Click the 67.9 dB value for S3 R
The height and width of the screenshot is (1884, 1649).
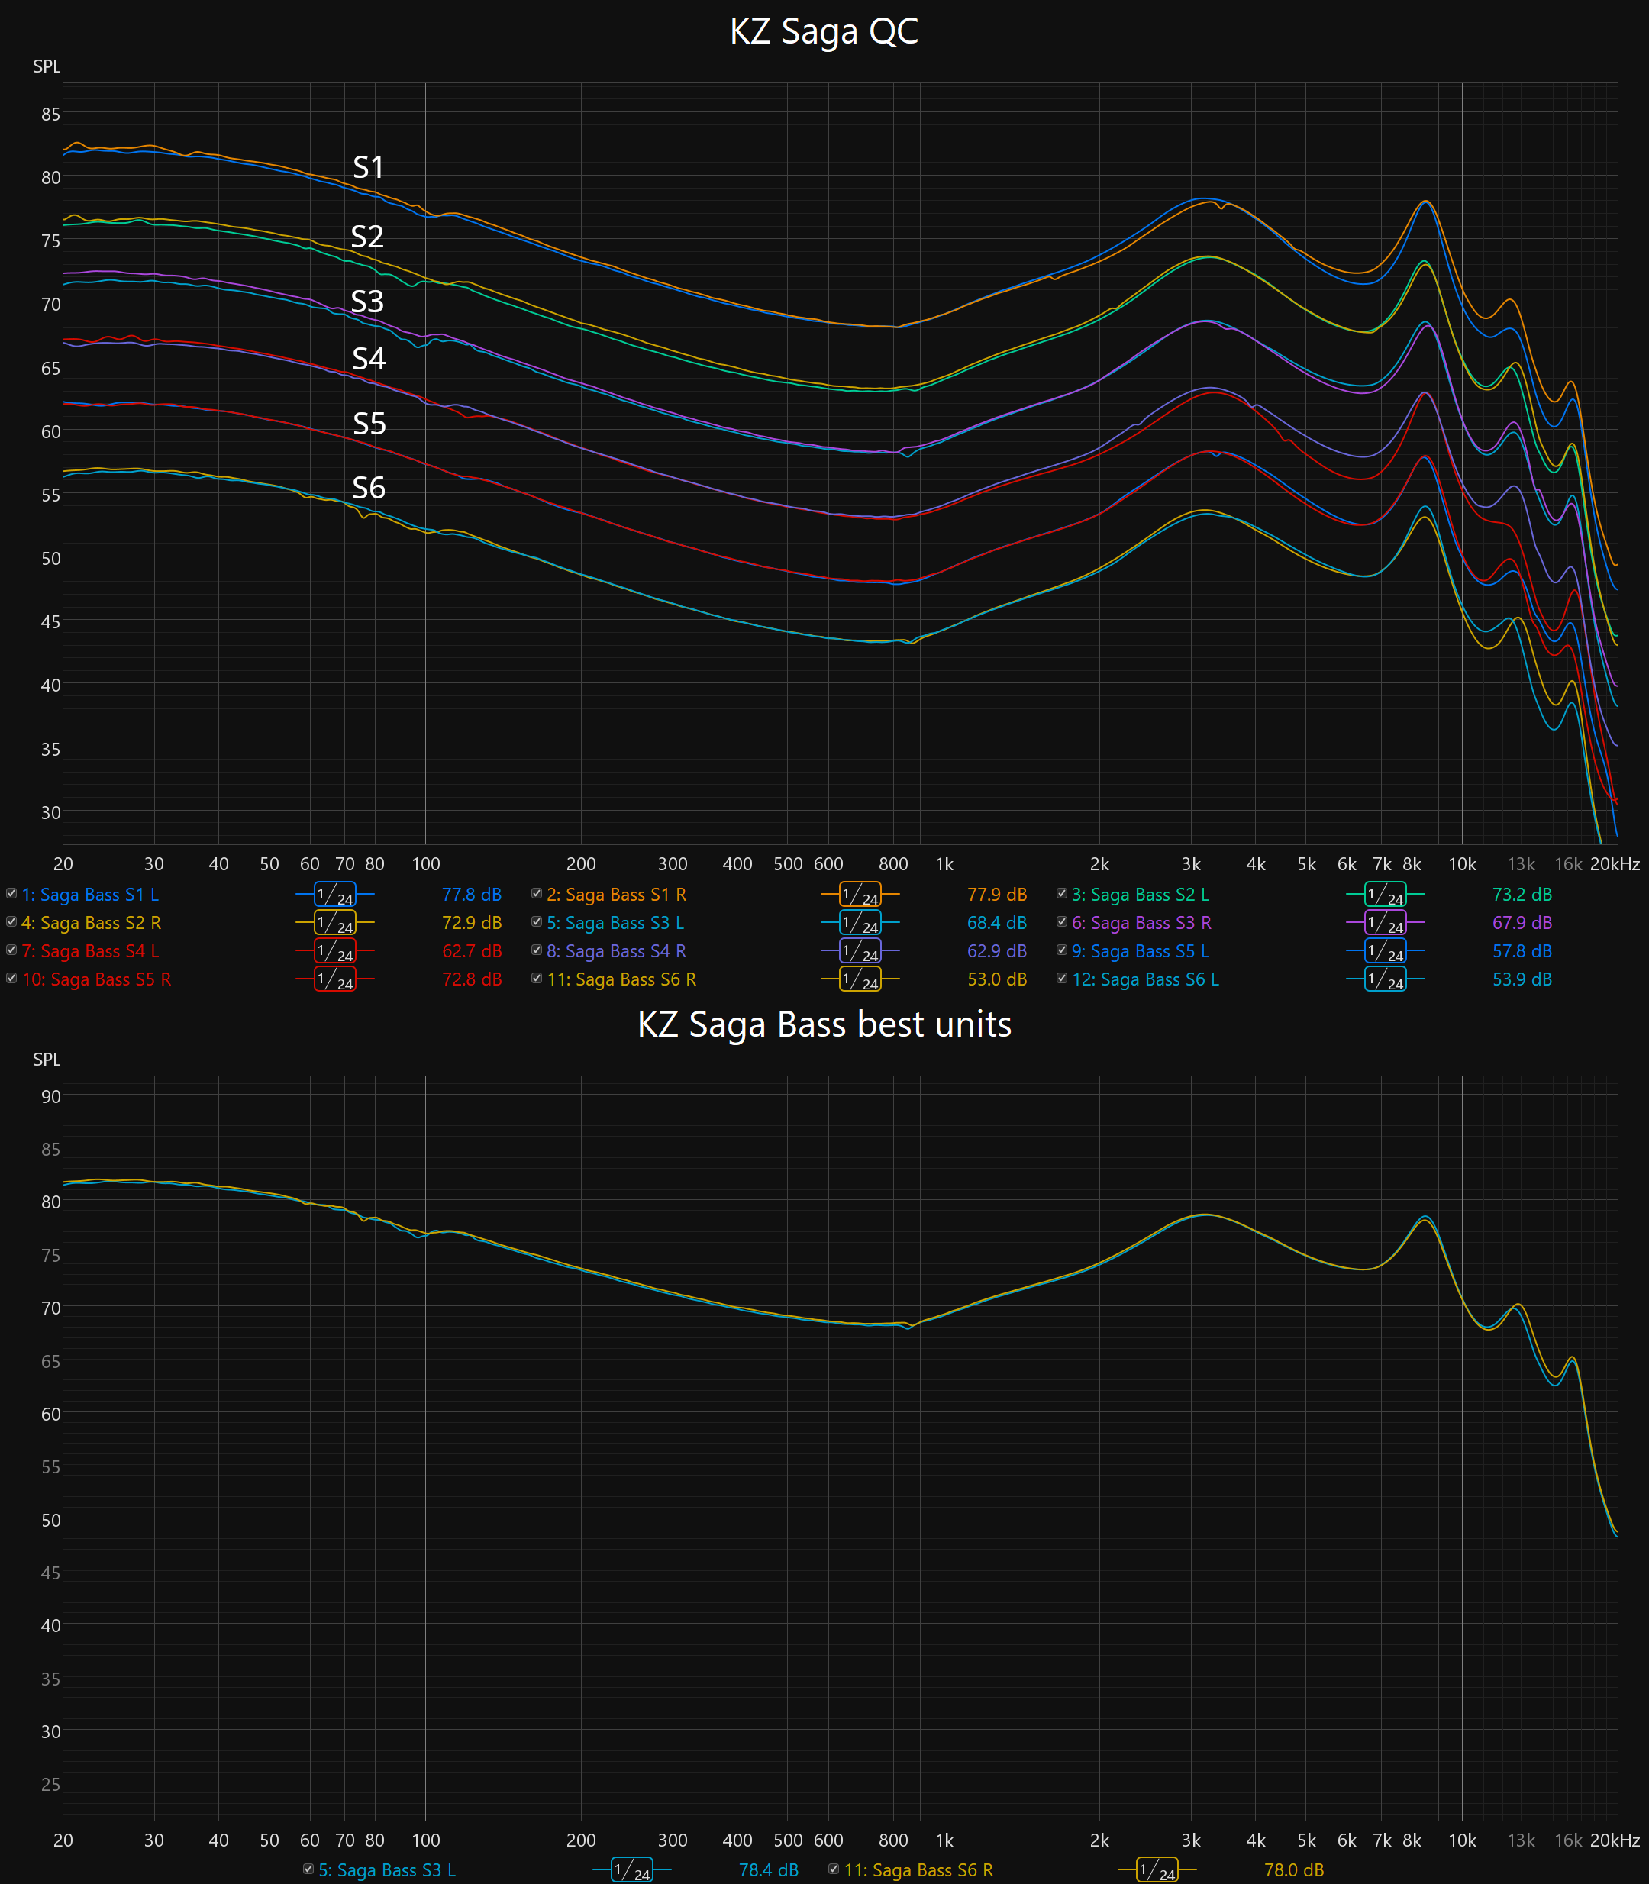[1522, 923]
